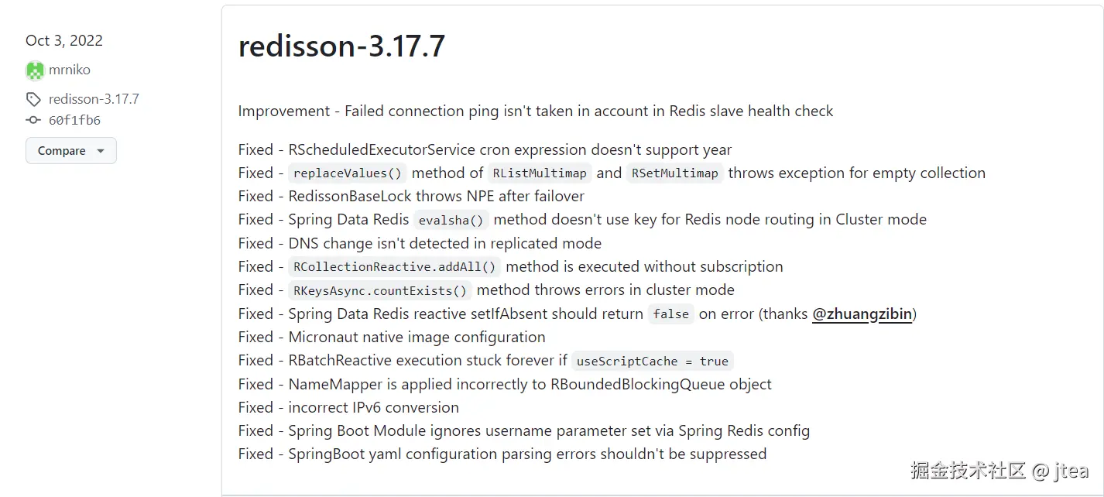Click the 'false' inline code label
Viewport: 1104px width, 497px height.
670,314
